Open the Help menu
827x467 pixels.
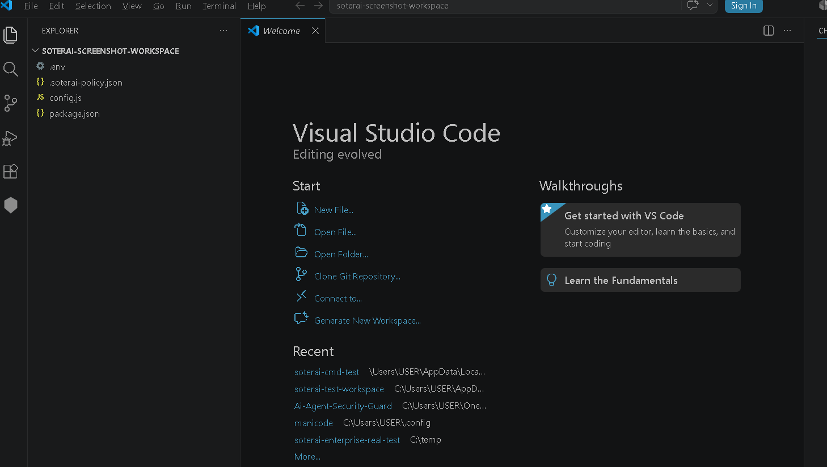click(256, 6)
